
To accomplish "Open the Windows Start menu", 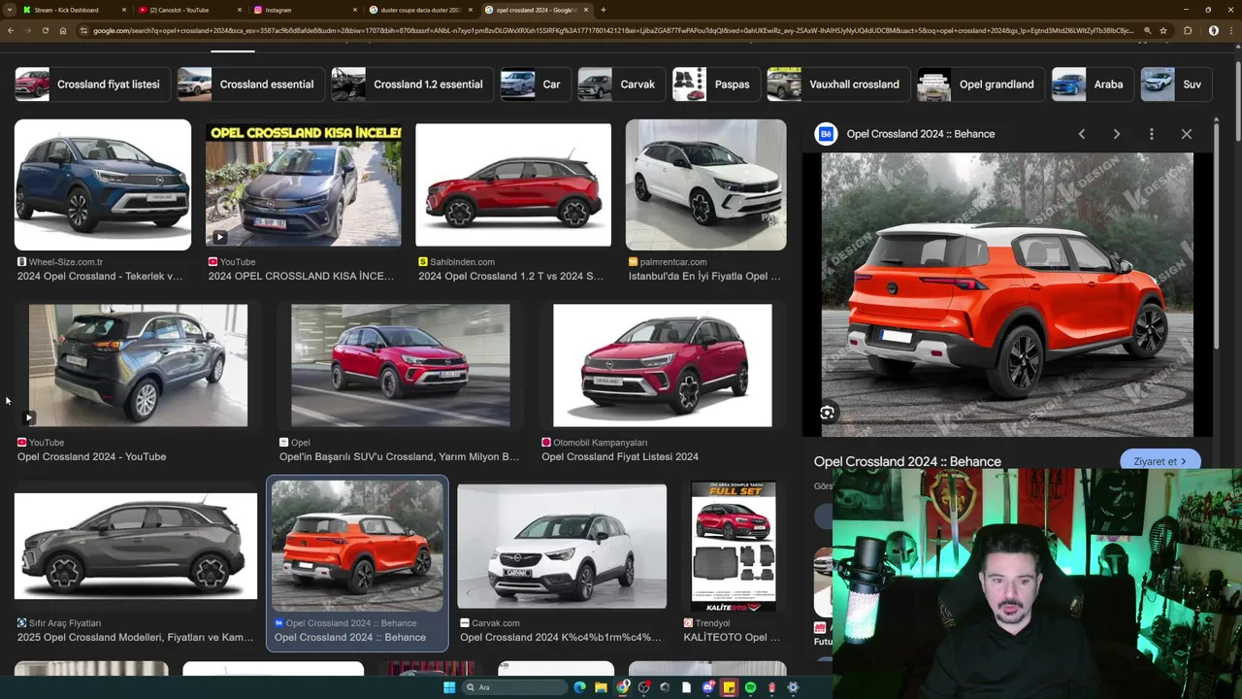I will pyautogui.click(x=449, y=687).
